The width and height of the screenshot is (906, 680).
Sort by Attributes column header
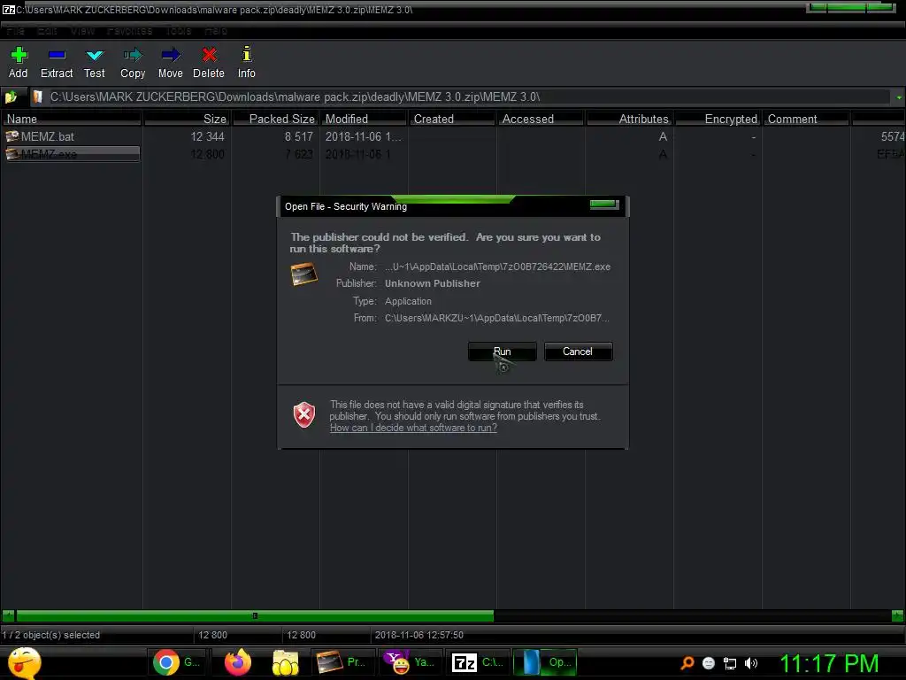[x=629, y=119]
